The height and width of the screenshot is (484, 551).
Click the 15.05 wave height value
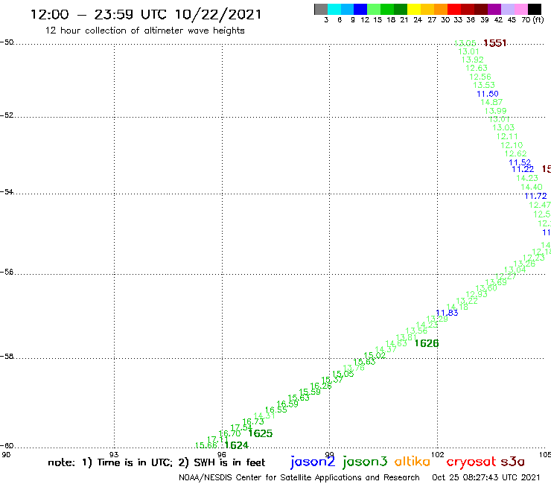click(343, 374)
